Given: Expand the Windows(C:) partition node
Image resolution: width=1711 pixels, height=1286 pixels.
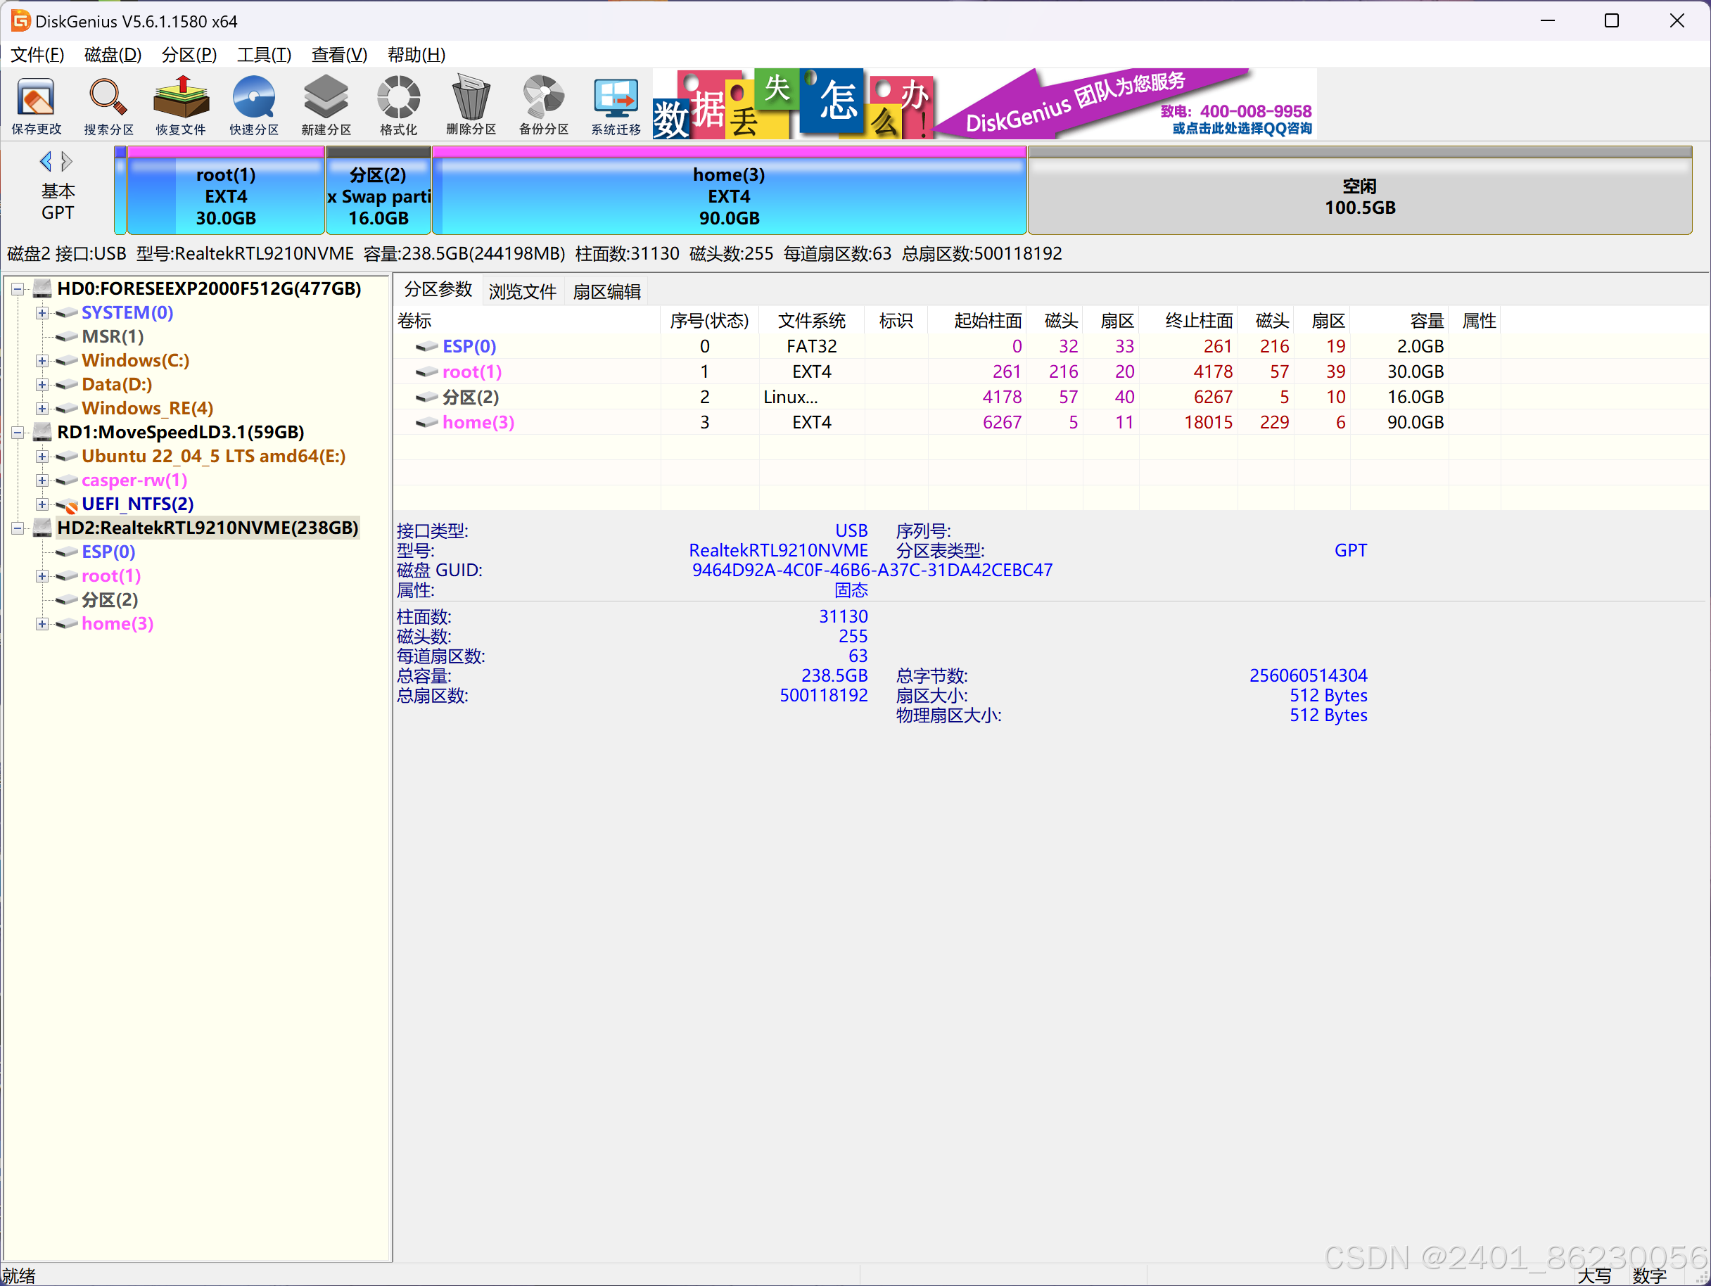Looking at the screenshot, I should [x=42, y=361].
